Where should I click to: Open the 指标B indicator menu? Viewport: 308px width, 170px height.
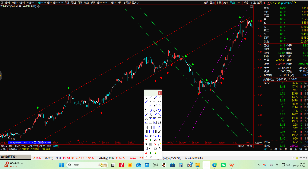[241, 146]
